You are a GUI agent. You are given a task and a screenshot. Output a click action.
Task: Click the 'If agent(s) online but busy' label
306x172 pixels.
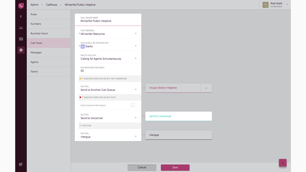click(99, 97)
